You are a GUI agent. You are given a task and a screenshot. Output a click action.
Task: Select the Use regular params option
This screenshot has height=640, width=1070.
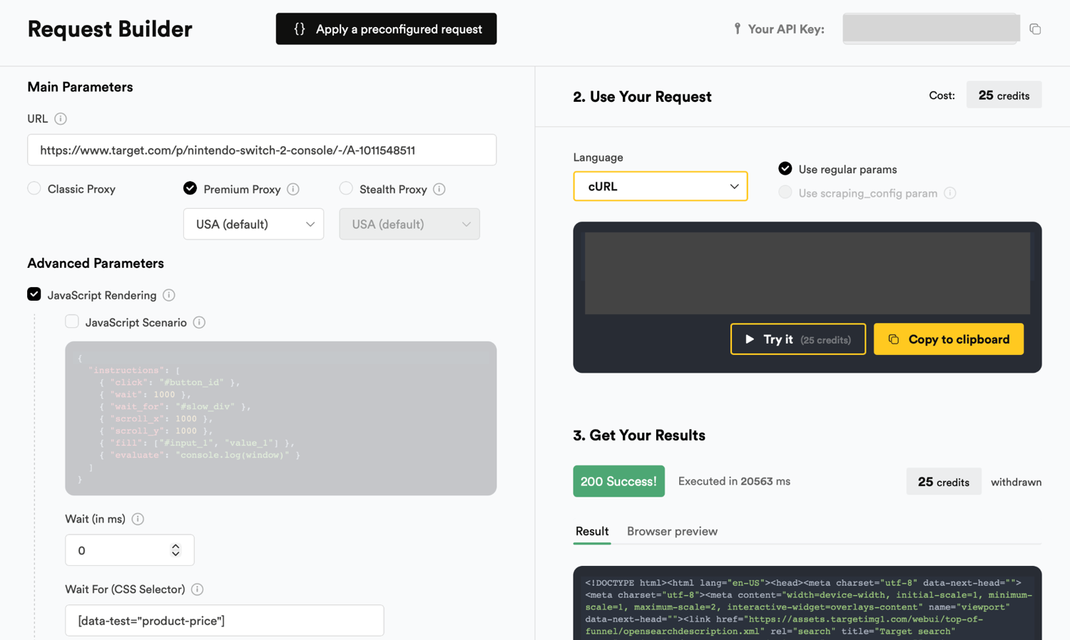785,169
